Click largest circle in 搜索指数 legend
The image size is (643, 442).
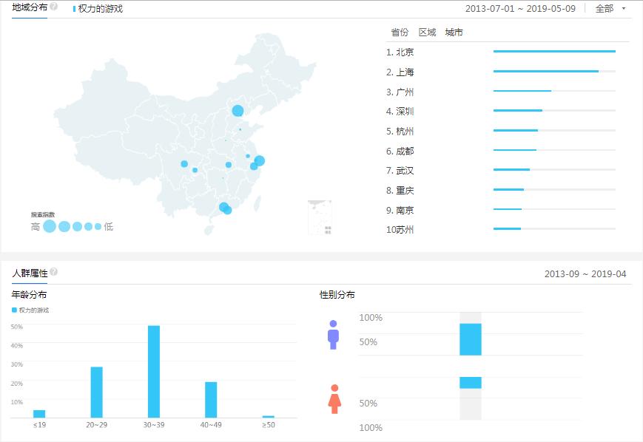tap(50, 226)
